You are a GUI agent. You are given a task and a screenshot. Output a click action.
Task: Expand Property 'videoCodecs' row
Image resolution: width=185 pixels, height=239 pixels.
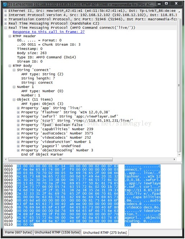pos(18,138)
